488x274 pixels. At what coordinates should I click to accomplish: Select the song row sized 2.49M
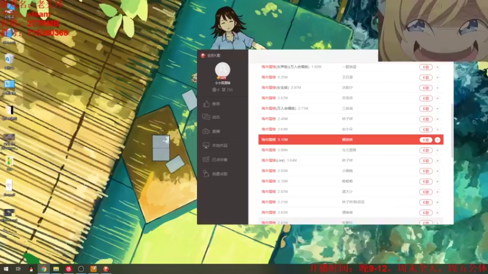351,119
